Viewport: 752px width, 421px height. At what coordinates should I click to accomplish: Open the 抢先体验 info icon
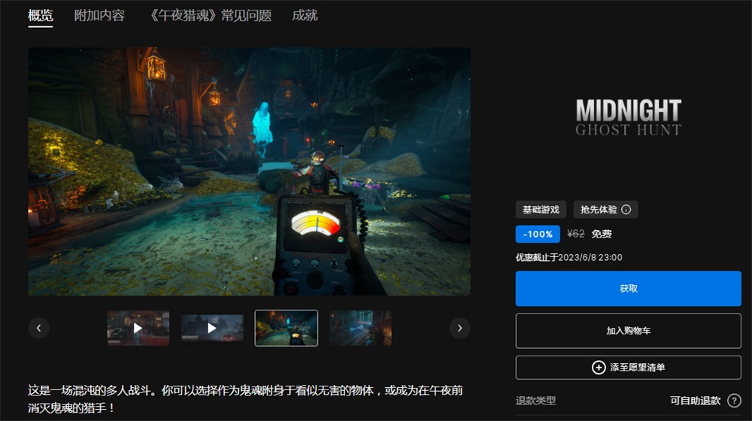point(626,210)
